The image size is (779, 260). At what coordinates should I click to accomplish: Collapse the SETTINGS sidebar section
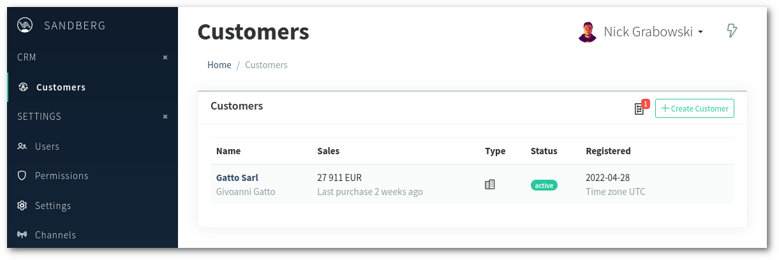165,117
